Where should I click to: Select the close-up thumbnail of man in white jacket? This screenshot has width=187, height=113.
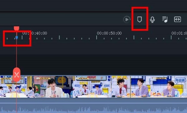tap(53, 87)
